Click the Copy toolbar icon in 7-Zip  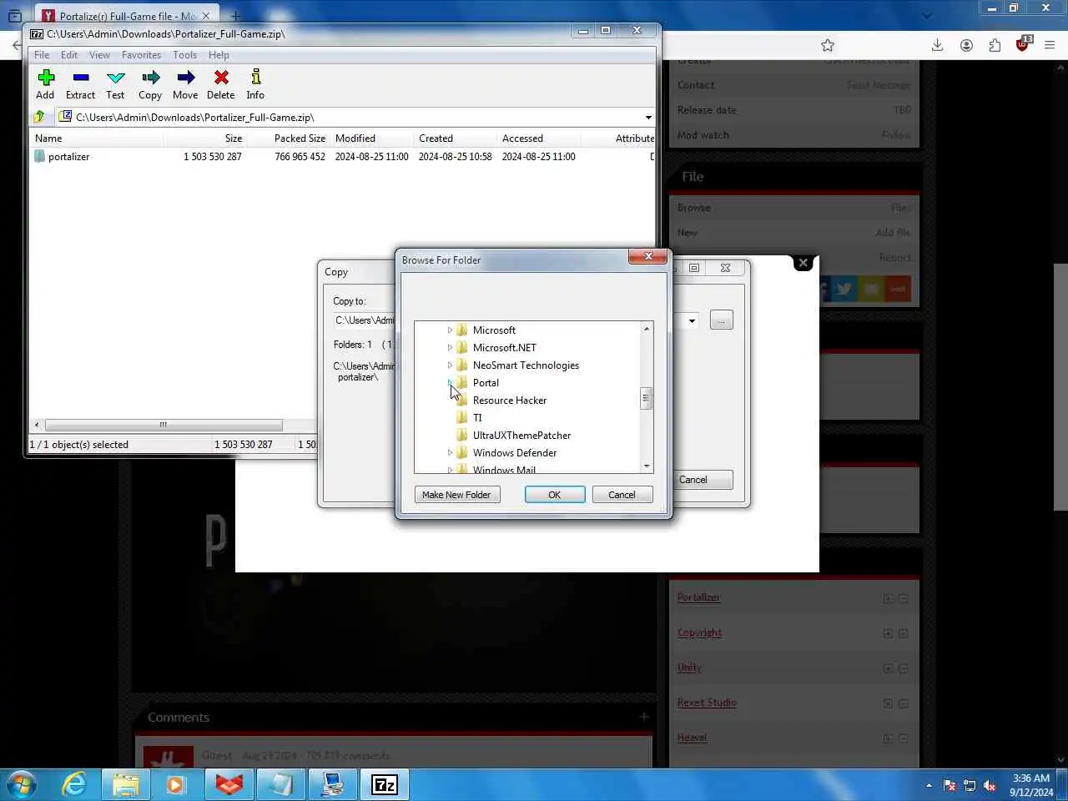tap(150, 84)
